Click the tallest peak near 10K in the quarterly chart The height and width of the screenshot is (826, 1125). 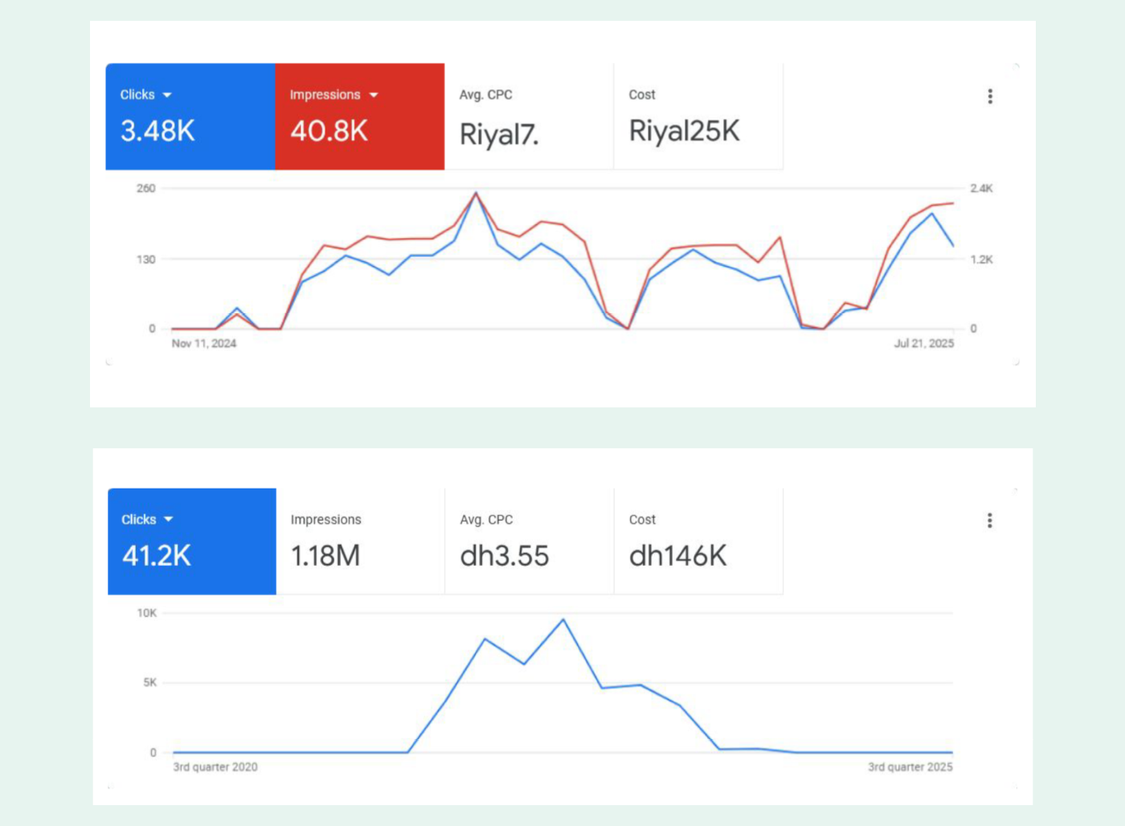tap(563, 619)
